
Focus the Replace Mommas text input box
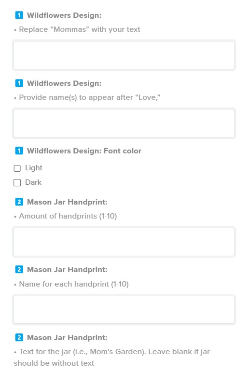click(124, 55)
